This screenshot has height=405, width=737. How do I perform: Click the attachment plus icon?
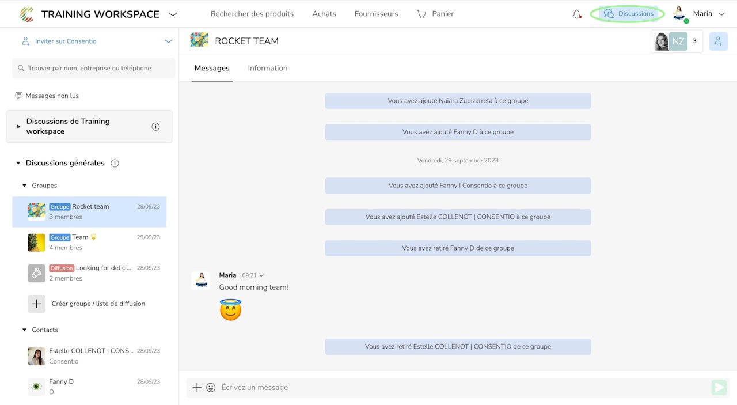pyautogui.click(x=197, y=388)
